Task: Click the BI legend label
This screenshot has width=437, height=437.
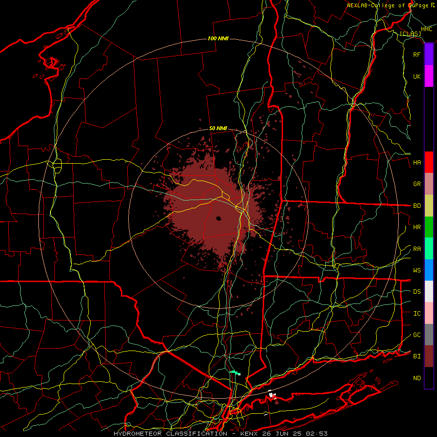Action: pos(417,356)
